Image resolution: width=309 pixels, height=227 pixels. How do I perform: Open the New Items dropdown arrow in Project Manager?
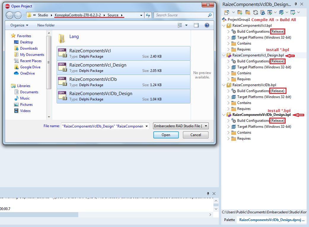[233, 12]
